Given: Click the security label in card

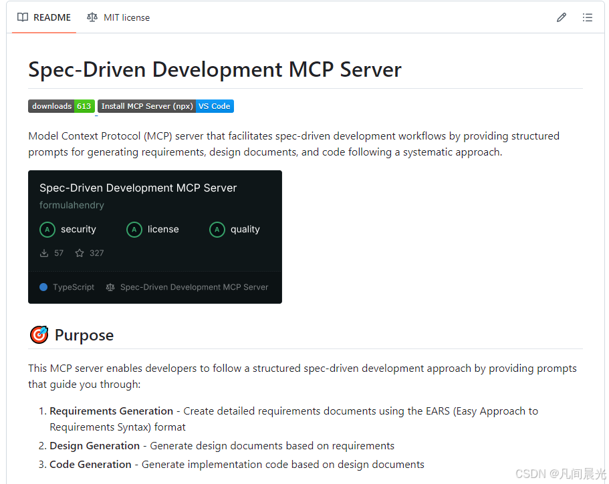Looking at the screenshot, I should pos(78,229).
